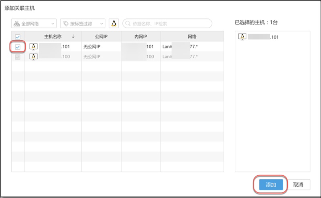
Task: Sort by the 主机名称 column header
Action: coord(53,36)
